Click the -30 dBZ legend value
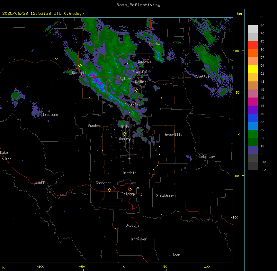 click(263, 170)
